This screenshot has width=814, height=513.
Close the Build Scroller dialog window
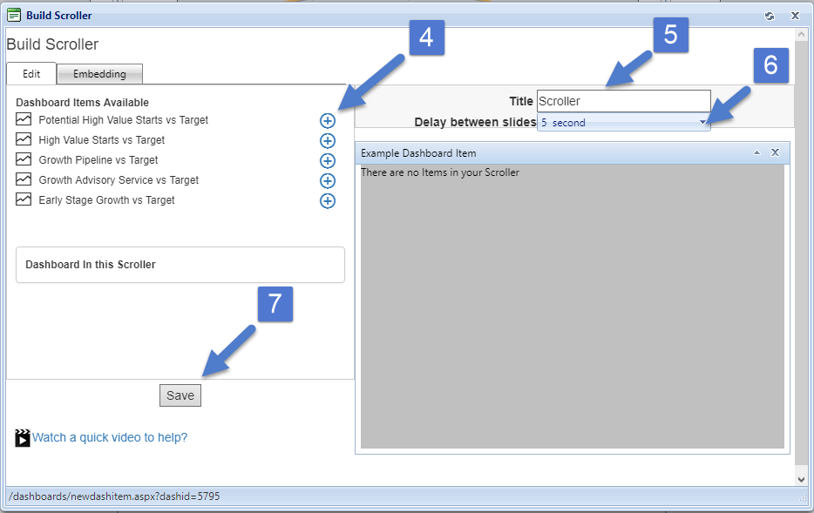[x=795, y=16]
